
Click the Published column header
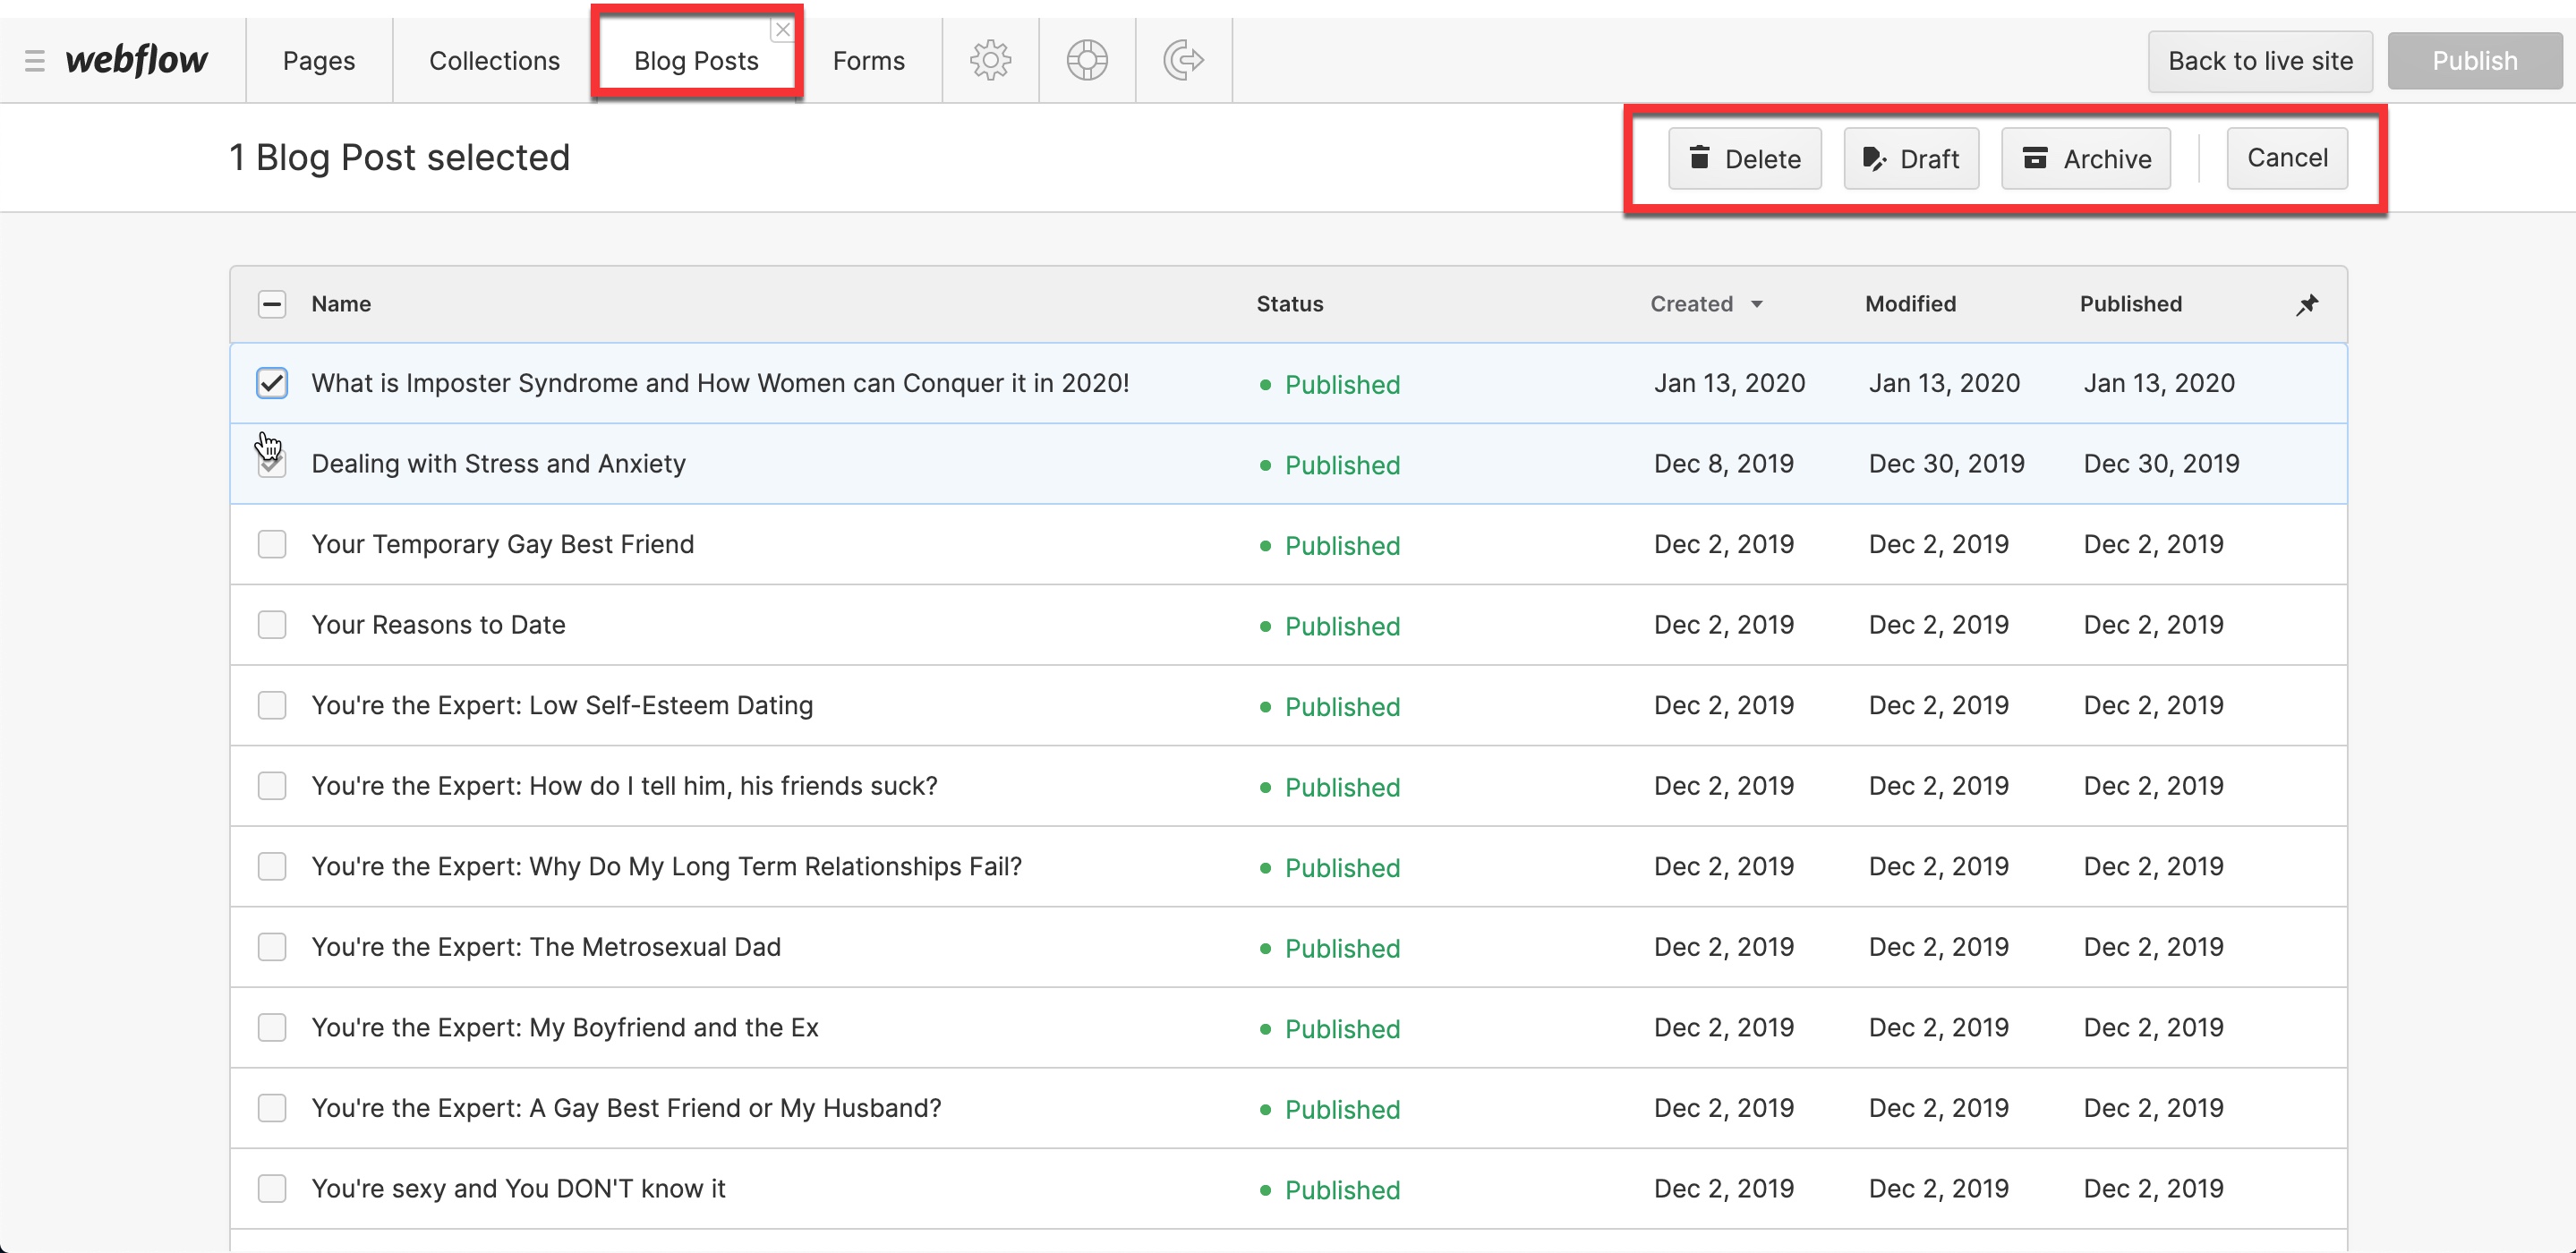pos(2131,304)
